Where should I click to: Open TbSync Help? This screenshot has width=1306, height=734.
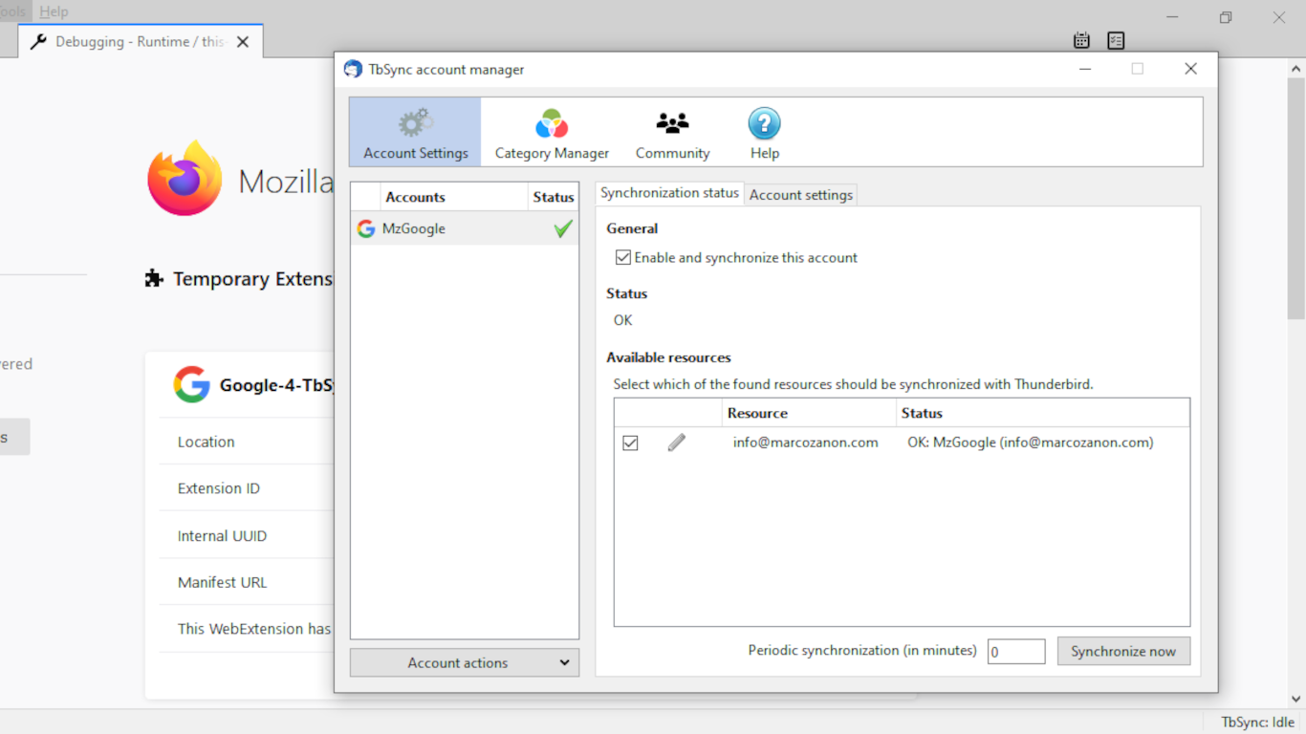coord(764,132)
